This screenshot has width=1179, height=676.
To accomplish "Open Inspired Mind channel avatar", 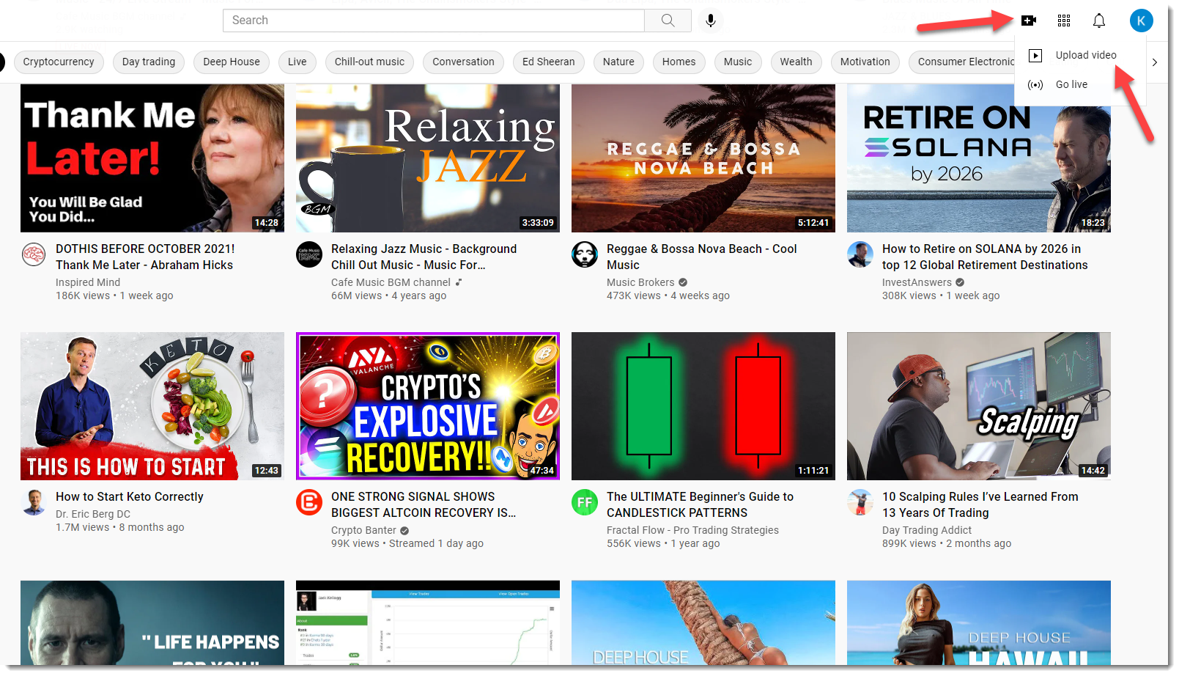I will (x=34, y=254).
